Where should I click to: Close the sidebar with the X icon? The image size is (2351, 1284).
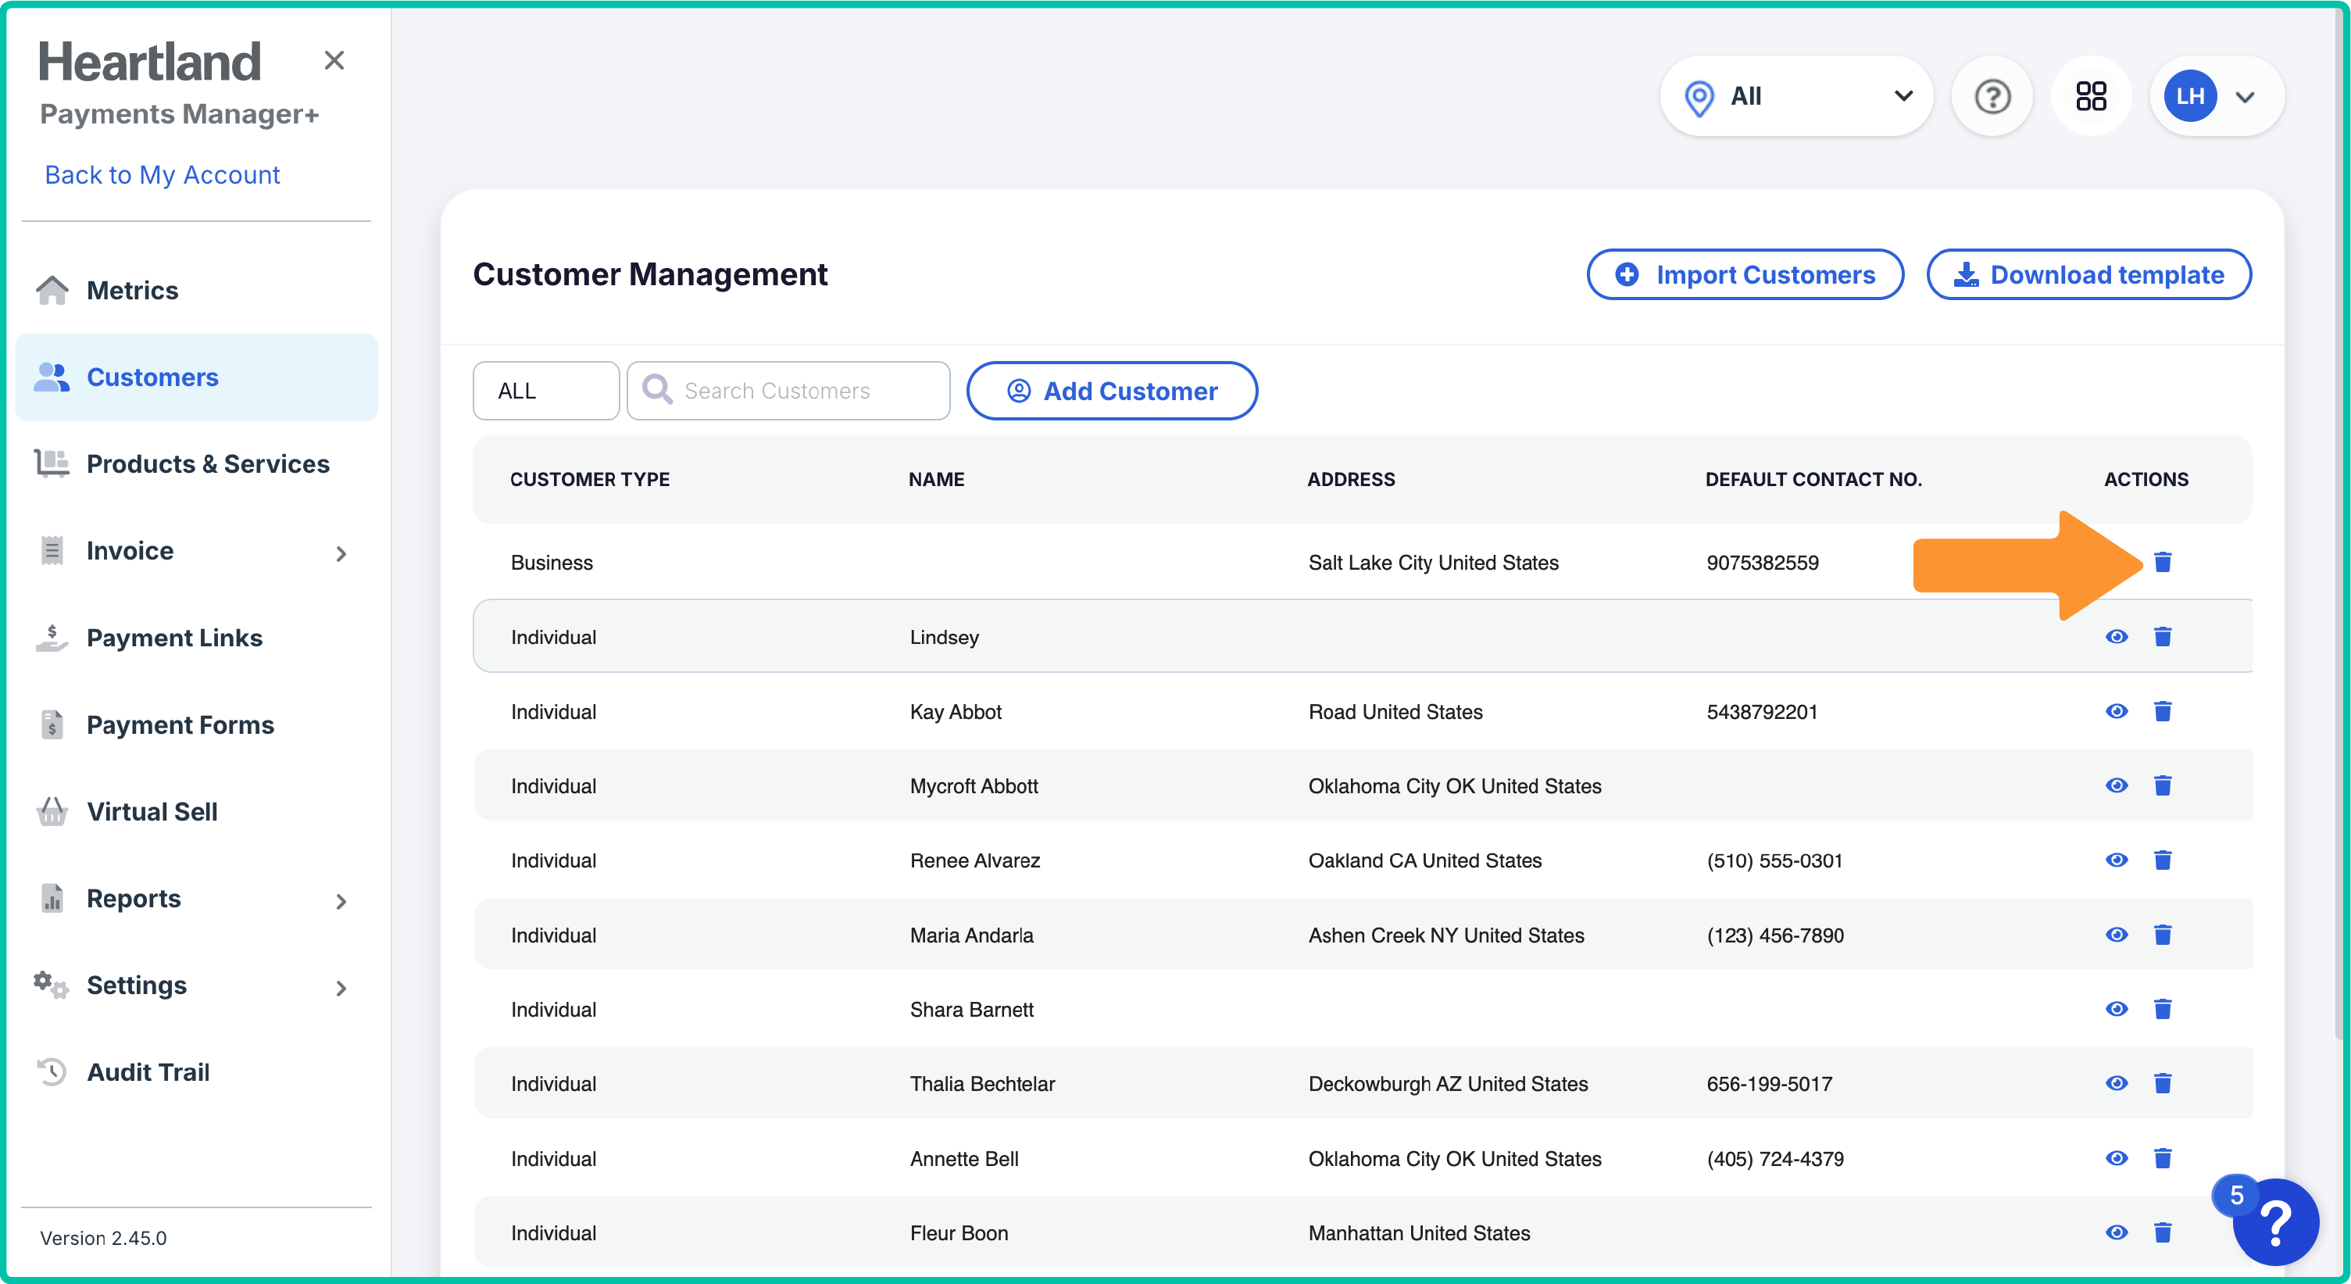pos(334,60)
